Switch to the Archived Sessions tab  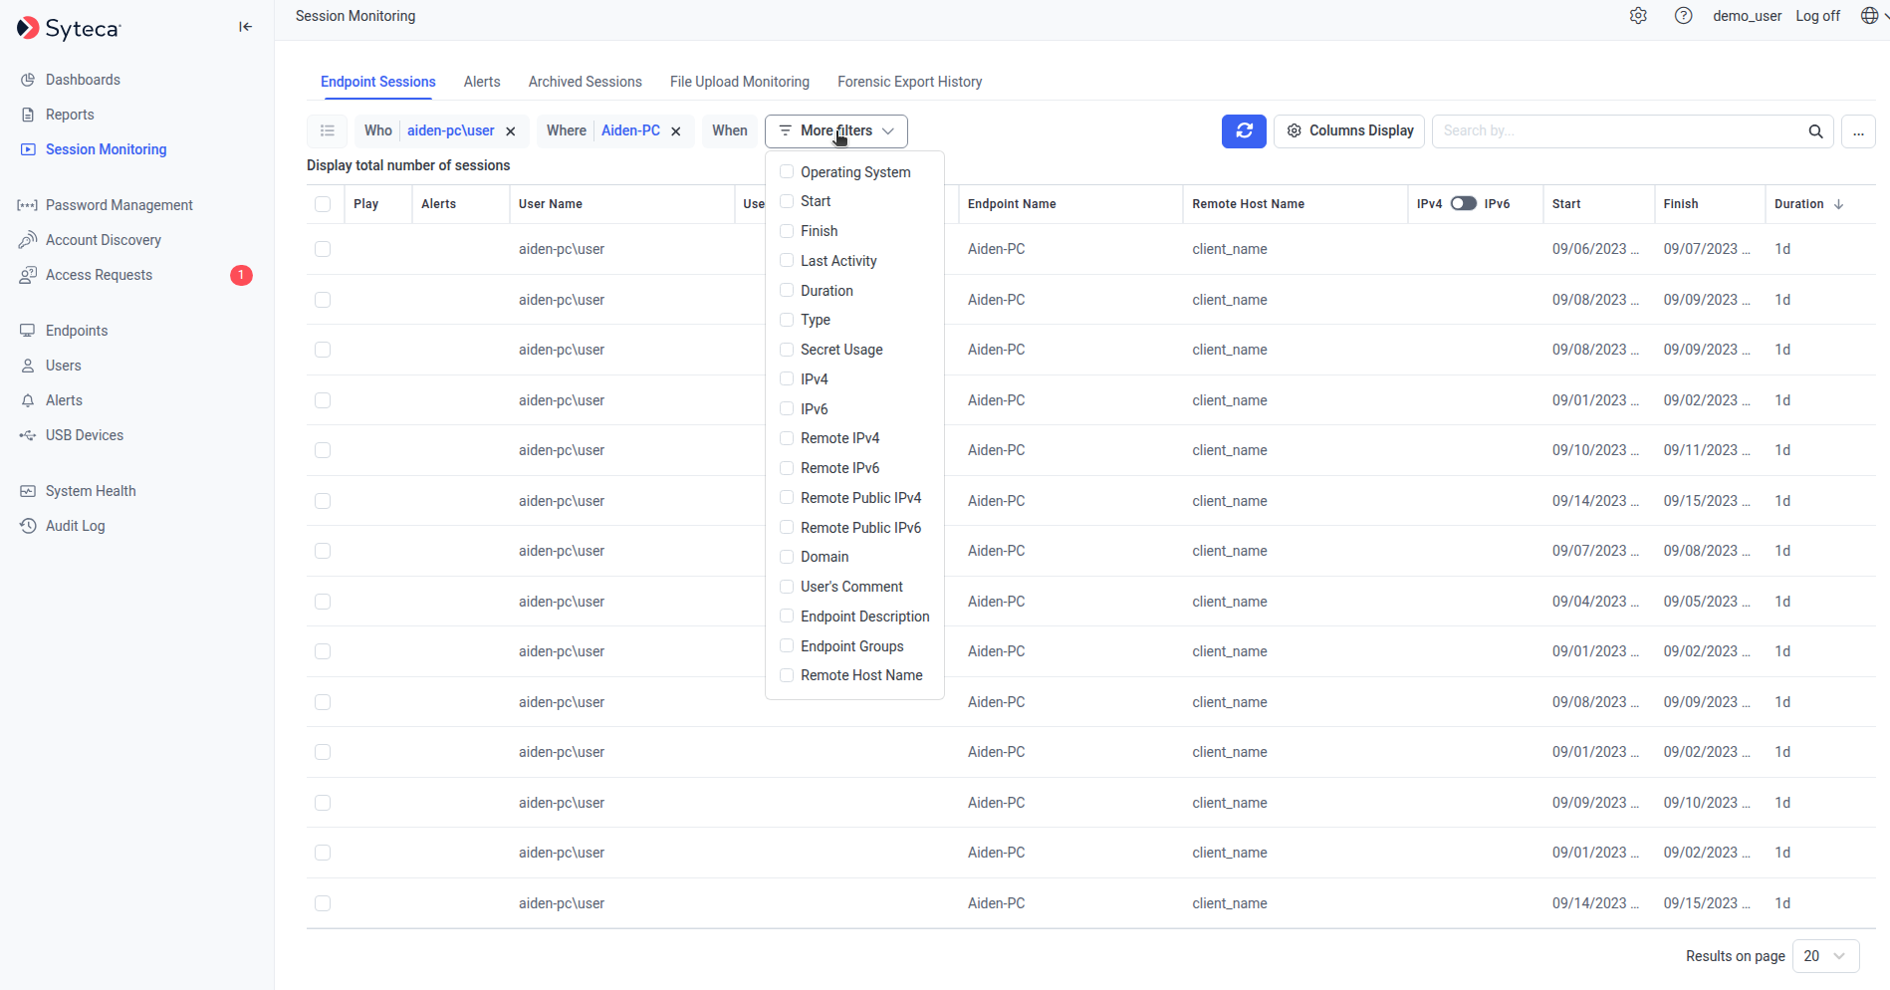pos(586,82)
